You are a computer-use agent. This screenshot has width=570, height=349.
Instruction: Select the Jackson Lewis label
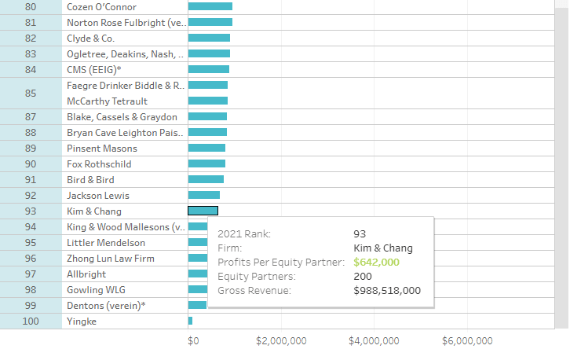[98, 196]
